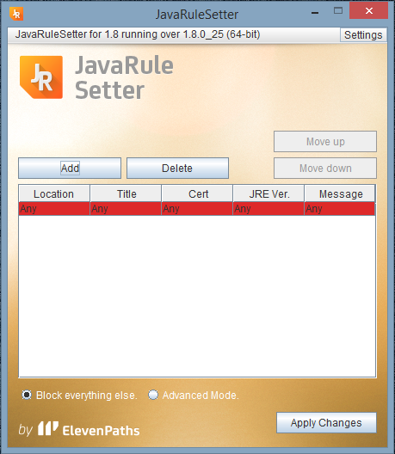
Task: Click Apply Changes
Action: (x=326, y=423)
